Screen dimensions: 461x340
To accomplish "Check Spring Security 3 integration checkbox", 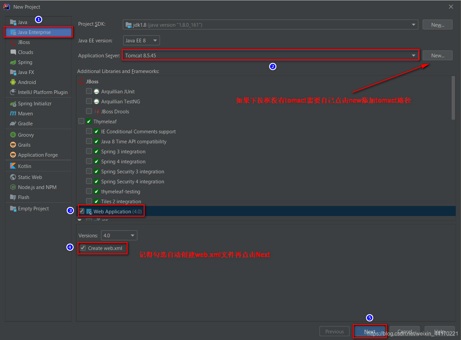I will [89, 171].
